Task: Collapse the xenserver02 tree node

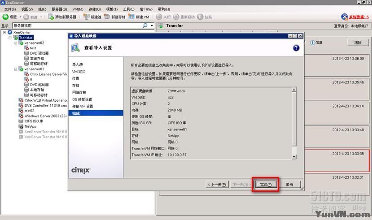Action: pyautogui.click(x=15, y=43)
